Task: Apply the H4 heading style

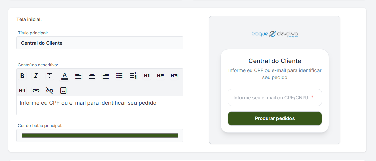Action: coord(22,91)
